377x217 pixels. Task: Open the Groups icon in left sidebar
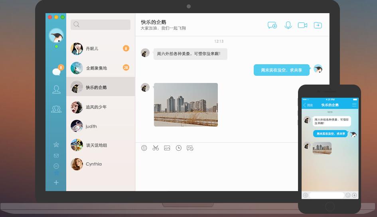point(56,108)
